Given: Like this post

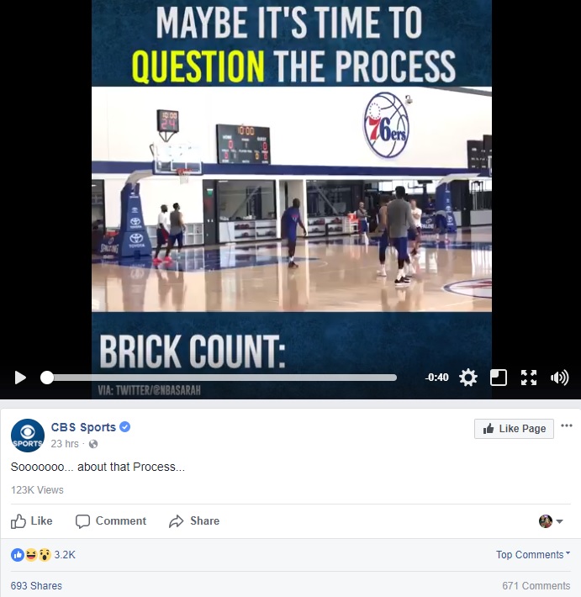Looking at the screenshot, I should (32, 520).
